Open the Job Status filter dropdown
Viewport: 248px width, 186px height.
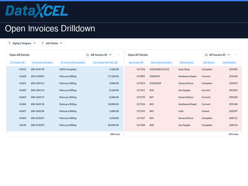(61, 43)
